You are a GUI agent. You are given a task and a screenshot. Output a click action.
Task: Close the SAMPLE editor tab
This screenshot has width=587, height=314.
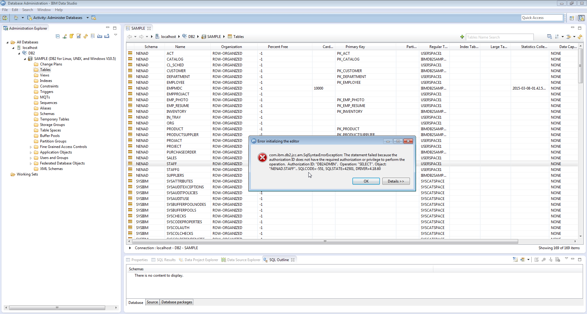pyautogui.click(x=149, y=28)
